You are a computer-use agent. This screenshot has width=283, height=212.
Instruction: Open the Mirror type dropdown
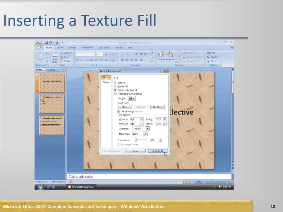145,134
